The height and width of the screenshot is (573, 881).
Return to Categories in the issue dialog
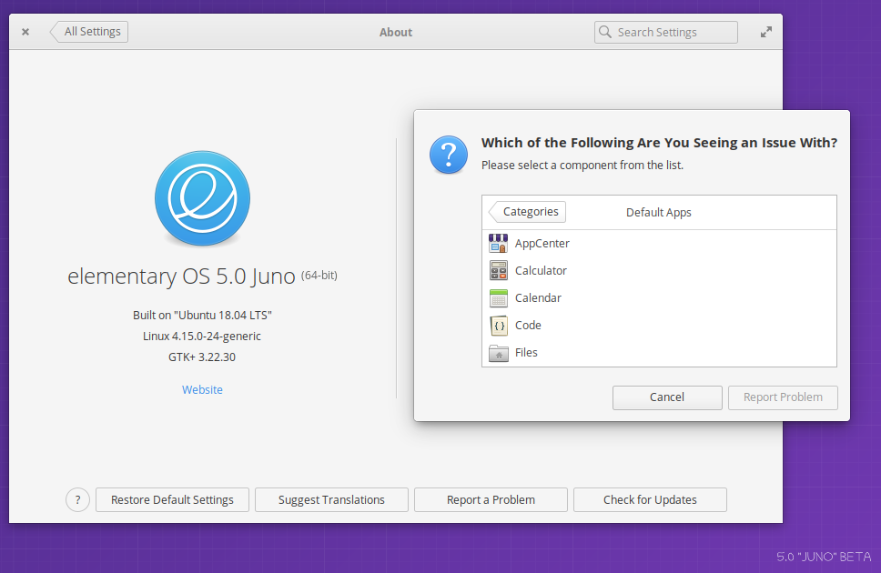point(527,212)
